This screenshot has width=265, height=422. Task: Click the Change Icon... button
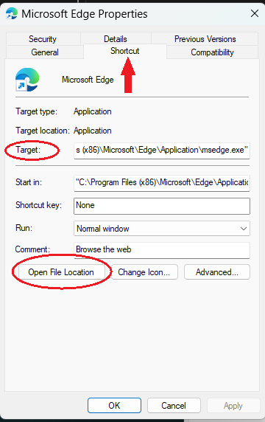pos(144,272)
